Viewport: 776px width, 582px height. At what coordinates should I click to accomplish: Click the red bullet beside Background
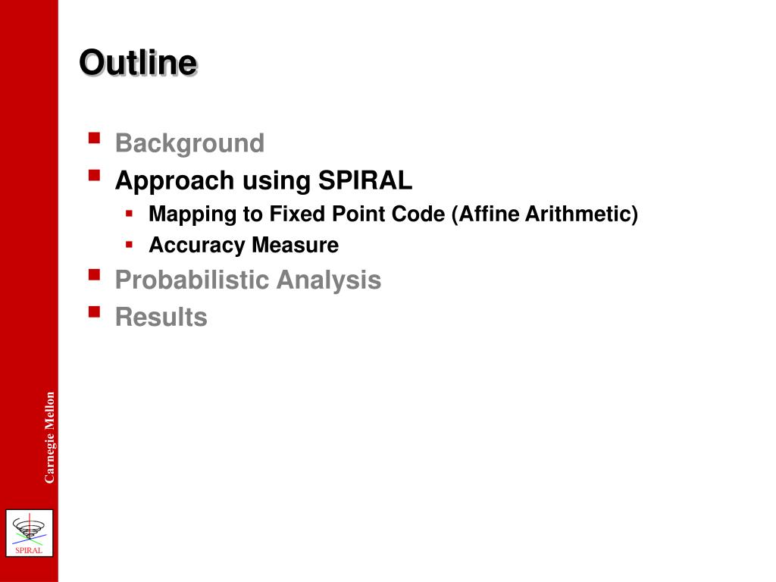click(94, 138)
